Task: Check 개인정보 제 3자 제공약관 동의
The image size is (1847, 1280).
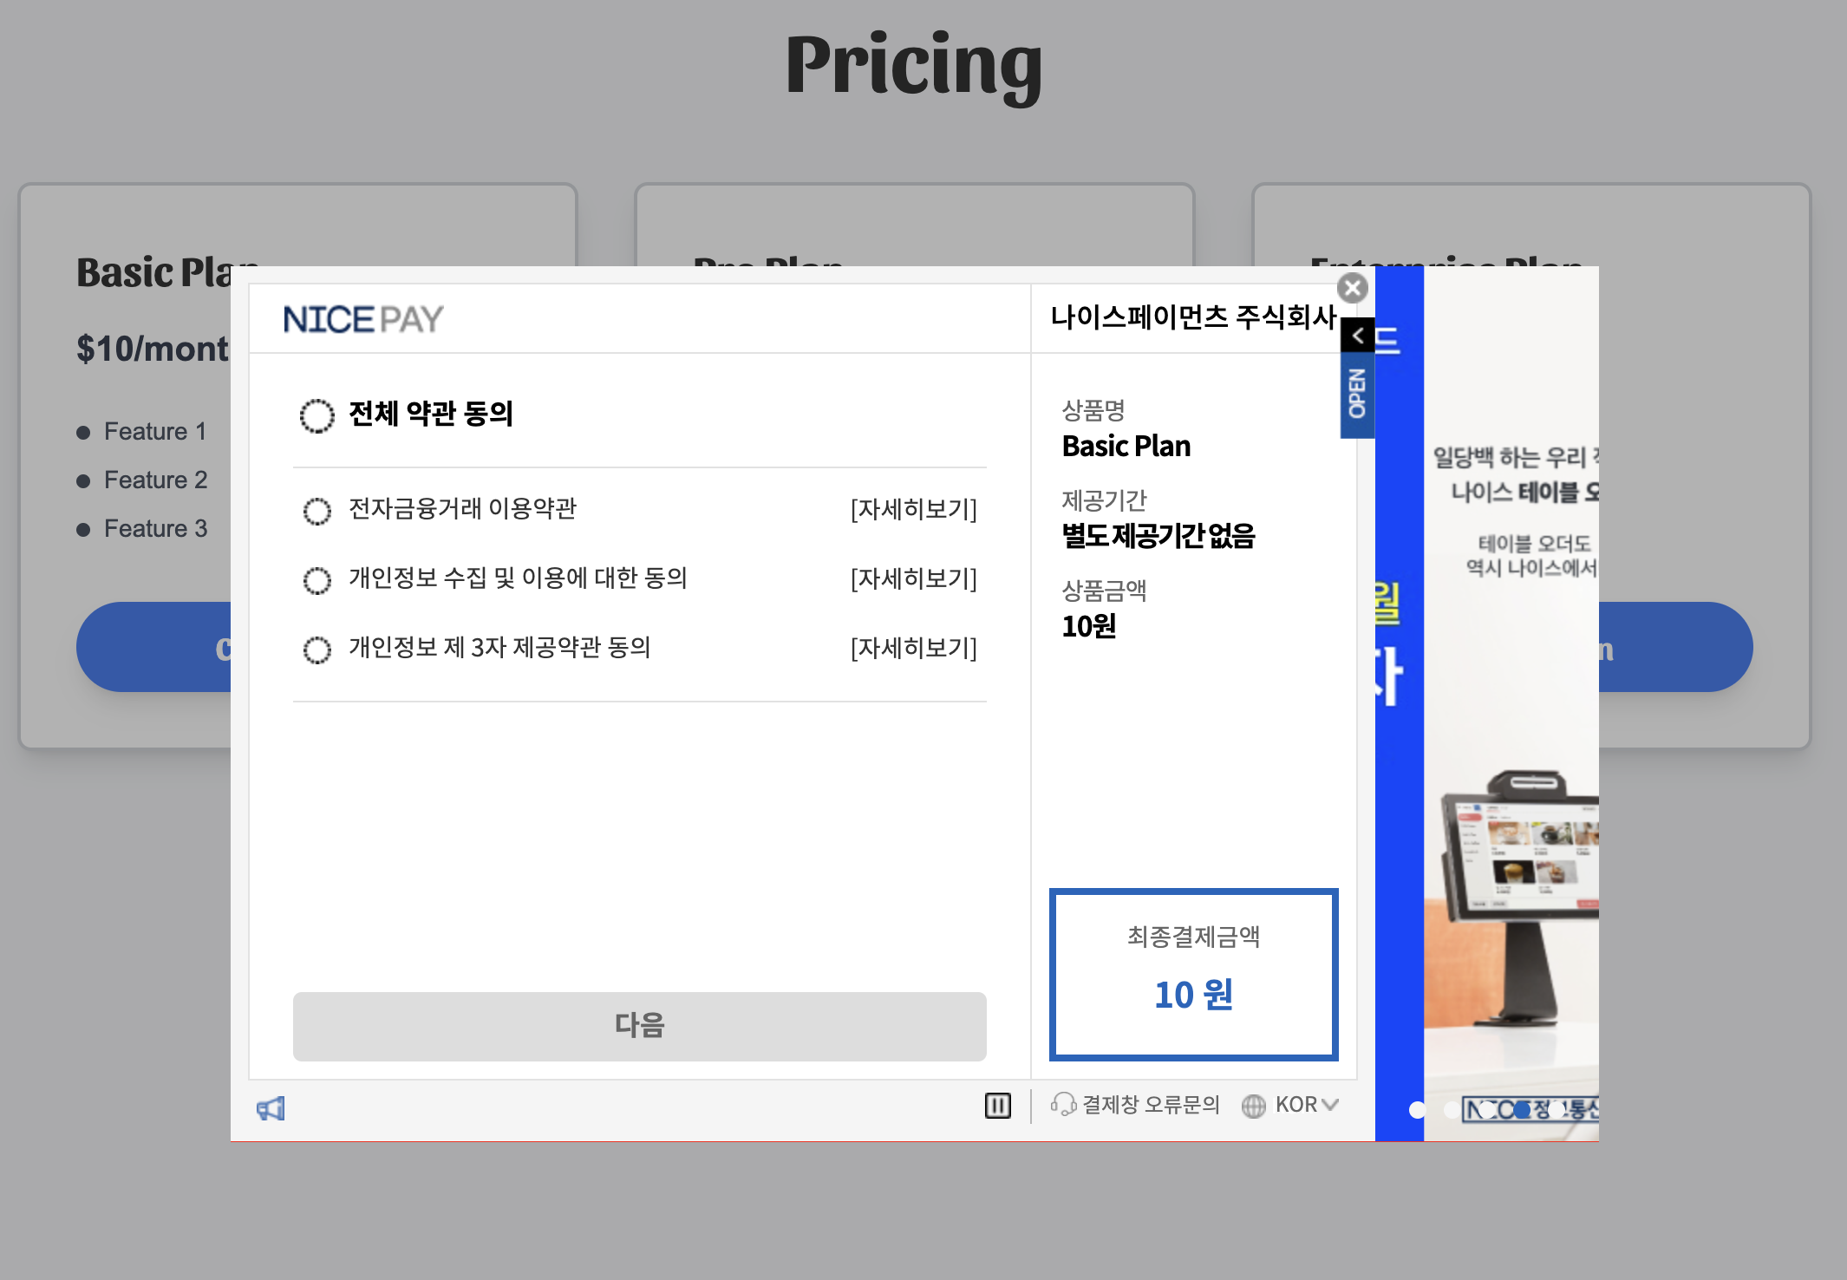Action: click(317, 650)
